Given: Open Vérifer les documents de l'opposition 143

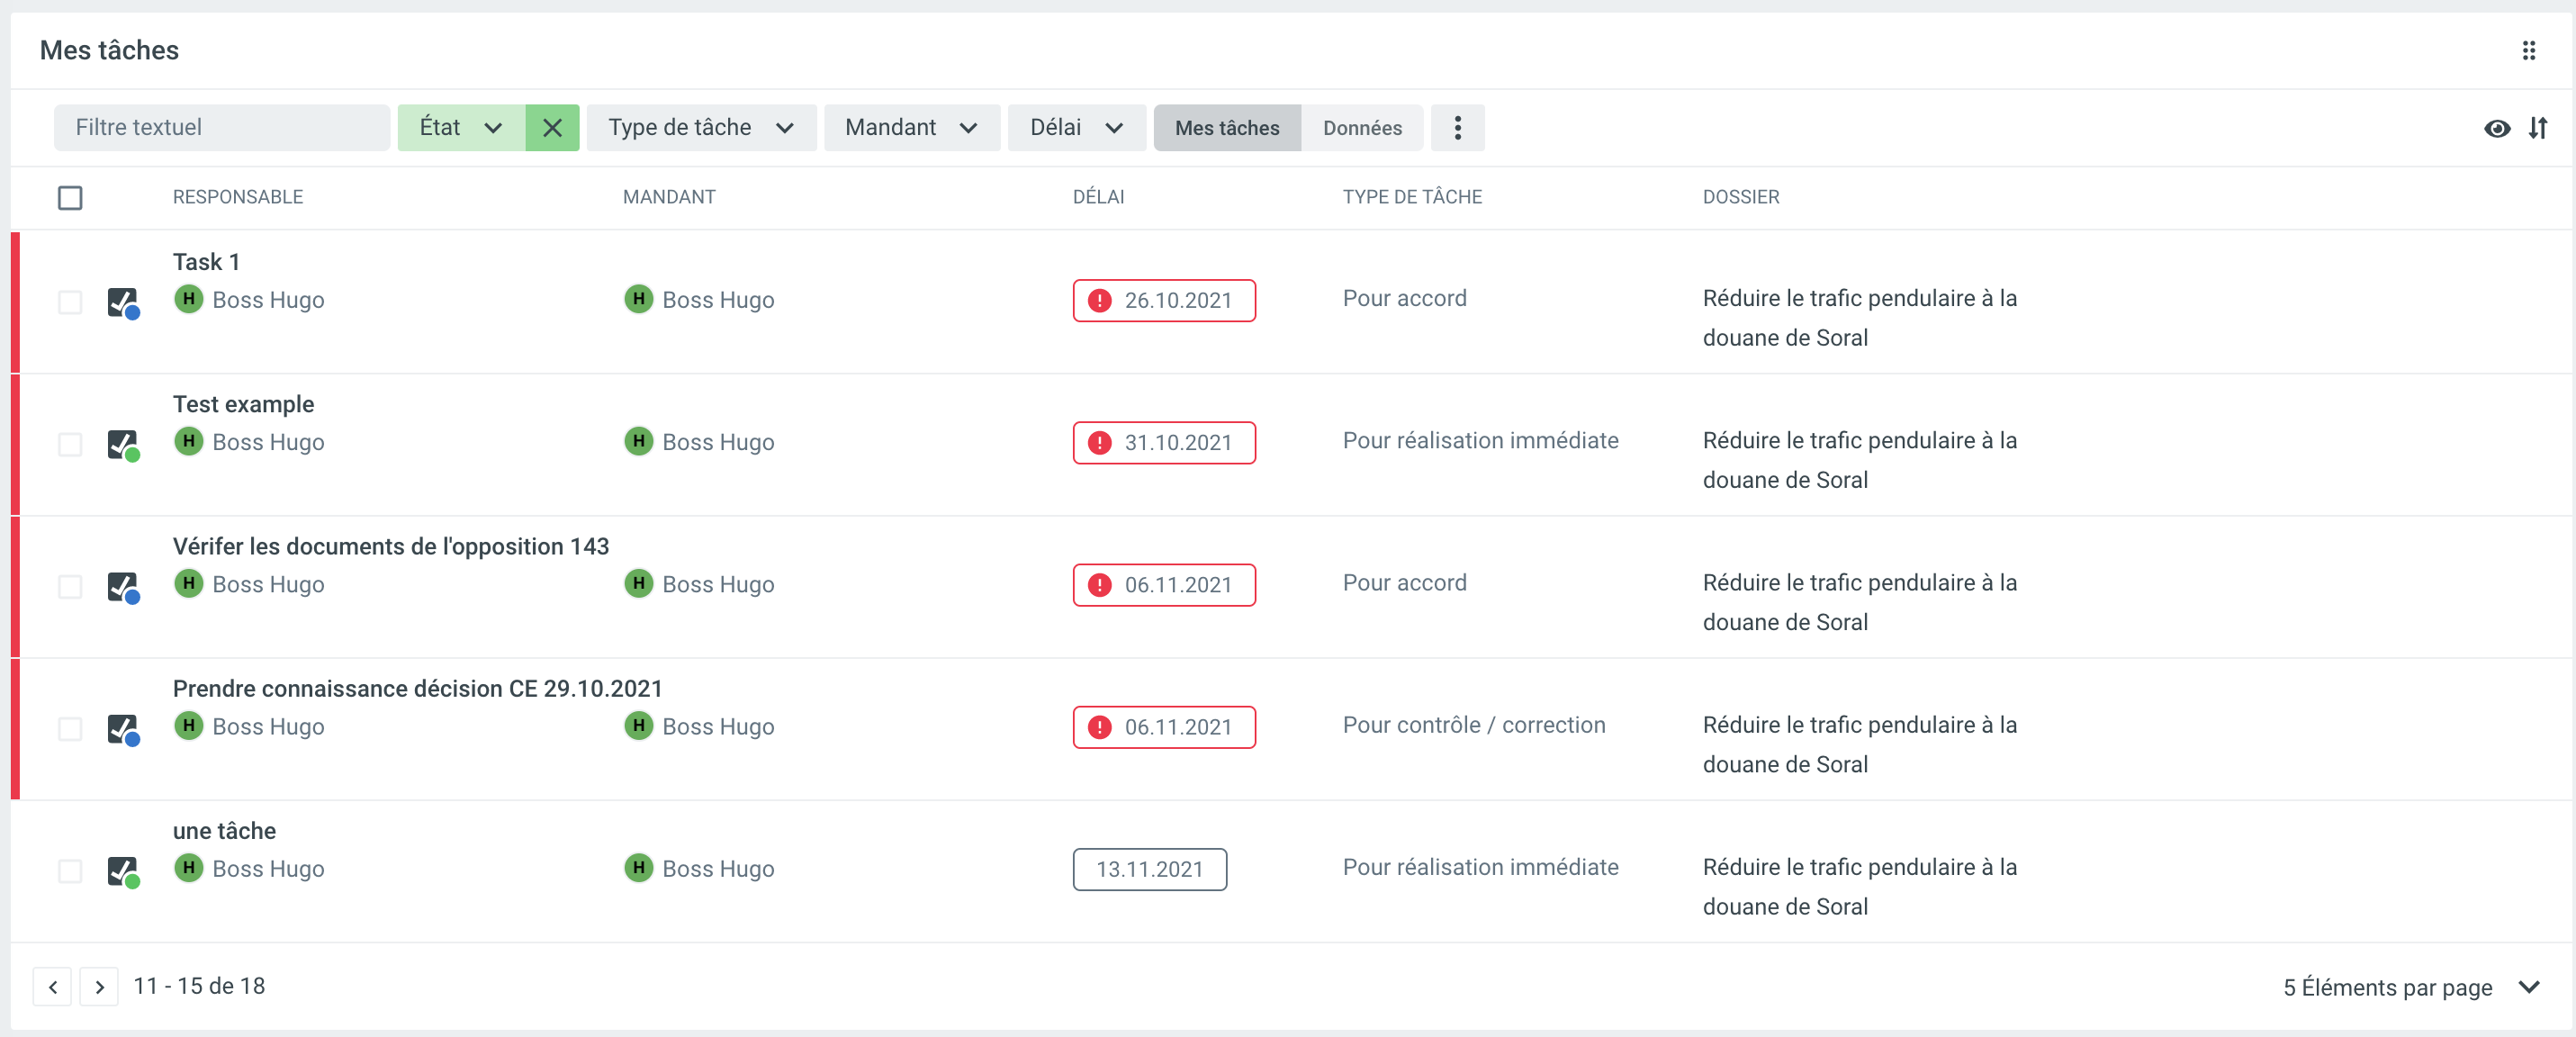Looking at the screenshot, I should 390,547.
